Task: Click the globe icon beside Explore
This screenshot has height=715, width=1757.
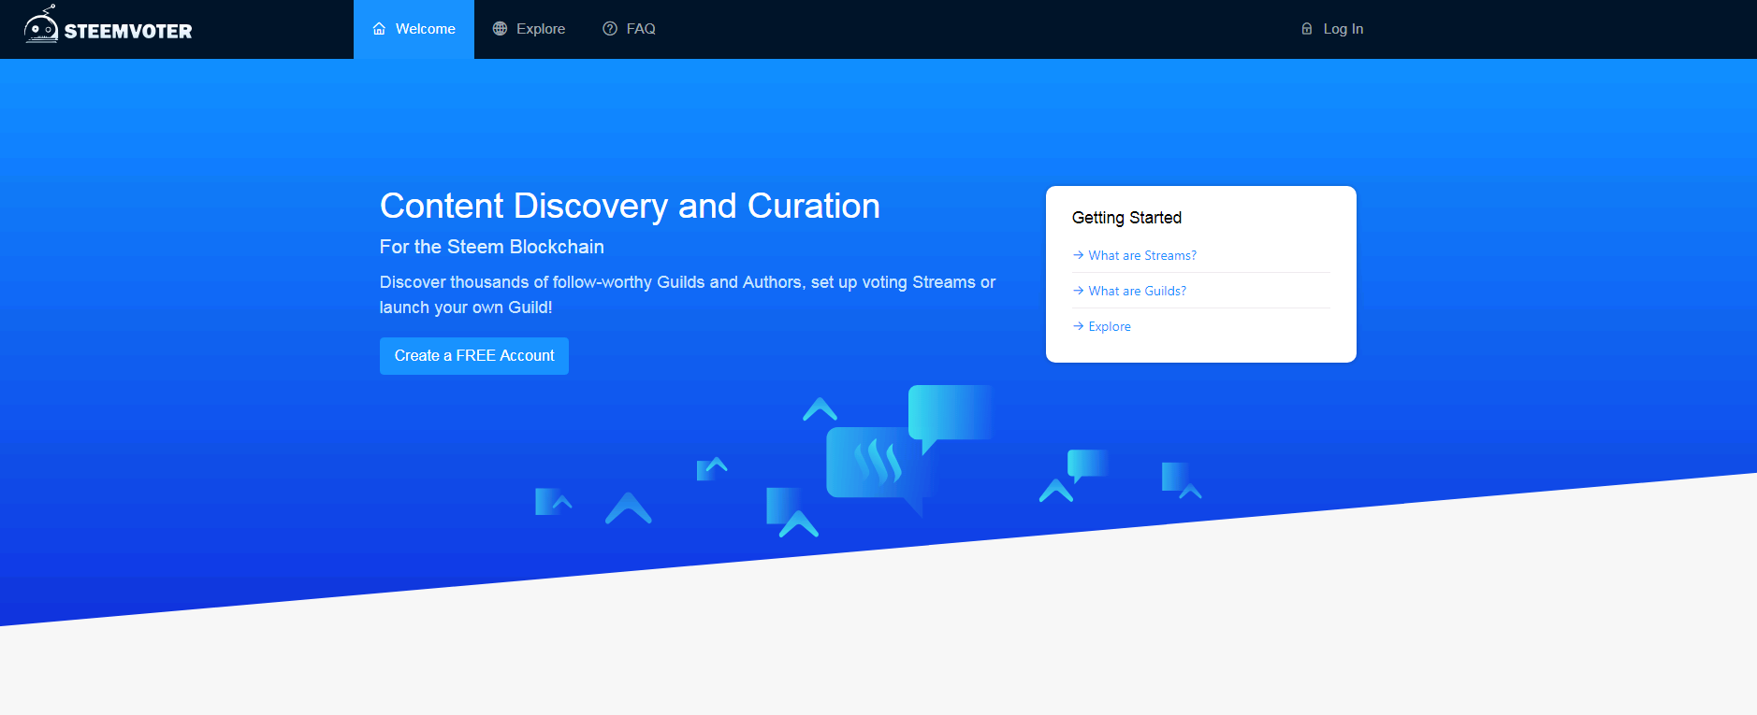Action: click(x=500, y=29)
